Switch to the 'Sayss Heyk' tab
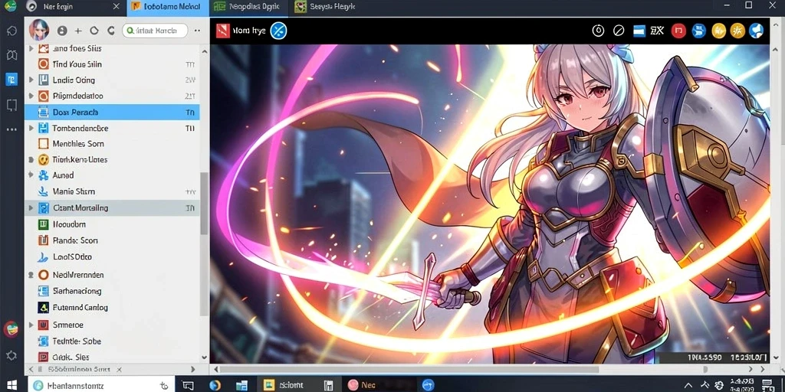This screenshot has height=392, width=785. (327, 6)
